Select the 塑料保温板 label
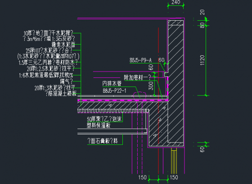Viewport: 252px width, 184px height. 99,126
